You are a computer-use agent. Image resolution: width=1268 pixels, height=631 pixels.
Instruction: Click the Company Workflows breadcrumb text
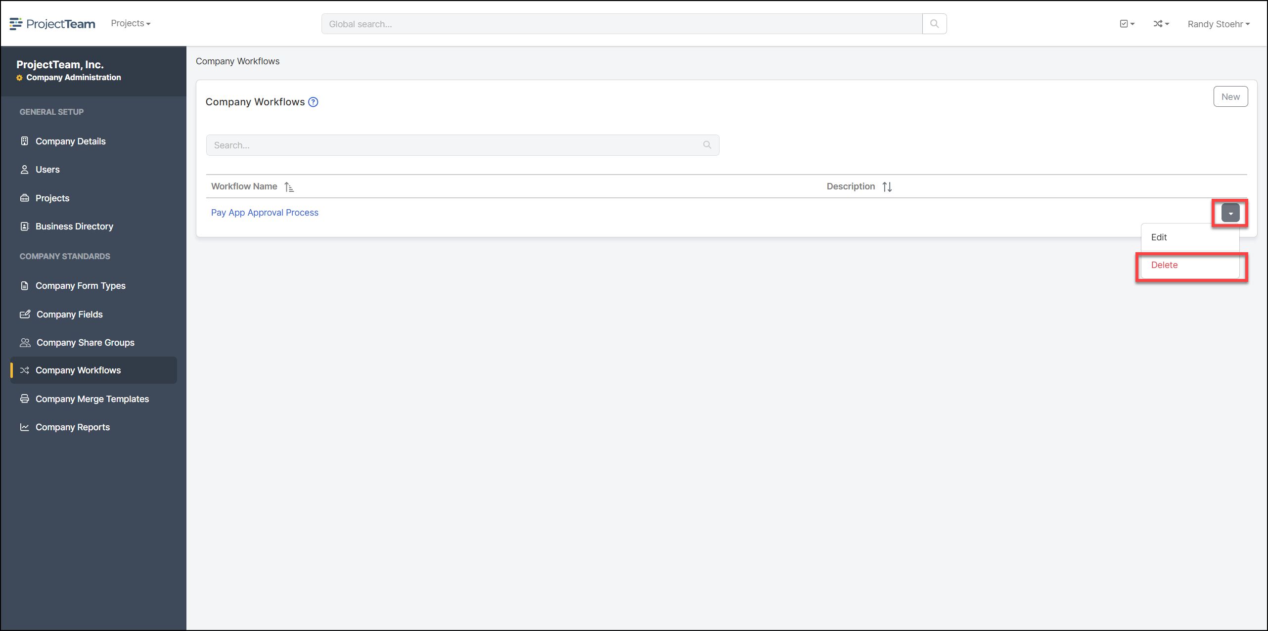pyautogui.click(x=237, y=61)
